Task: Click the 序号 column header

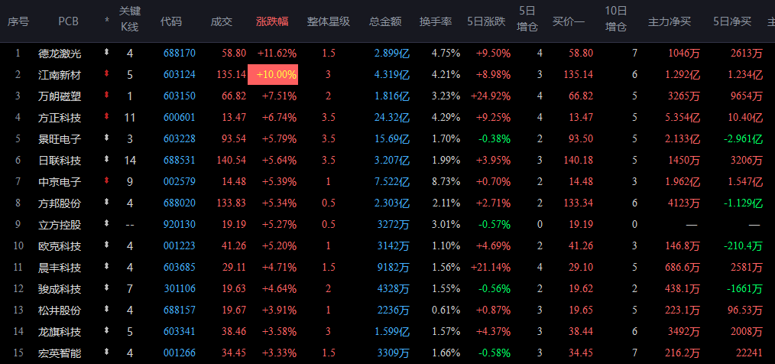Action: coord(18,21)
